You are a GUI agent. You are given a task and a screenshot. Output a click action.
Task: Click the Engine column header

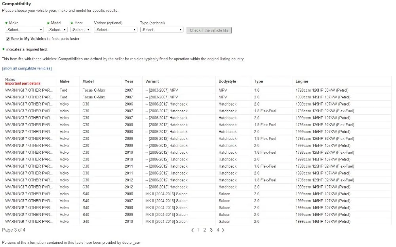[302, 81]
